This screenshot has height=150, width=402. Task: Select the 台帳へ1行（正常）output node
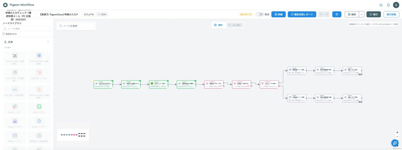[x=352, y=71]
